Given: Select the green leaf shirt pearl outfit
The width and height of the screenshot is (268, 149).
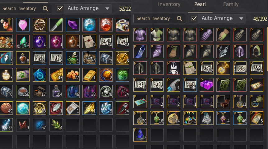Looking at the screenshot, I should tap(157, 35).
